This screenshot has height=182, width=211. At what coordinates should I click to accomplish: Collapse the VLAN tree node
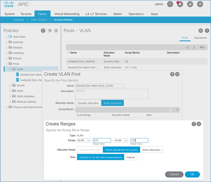point(10,69)
